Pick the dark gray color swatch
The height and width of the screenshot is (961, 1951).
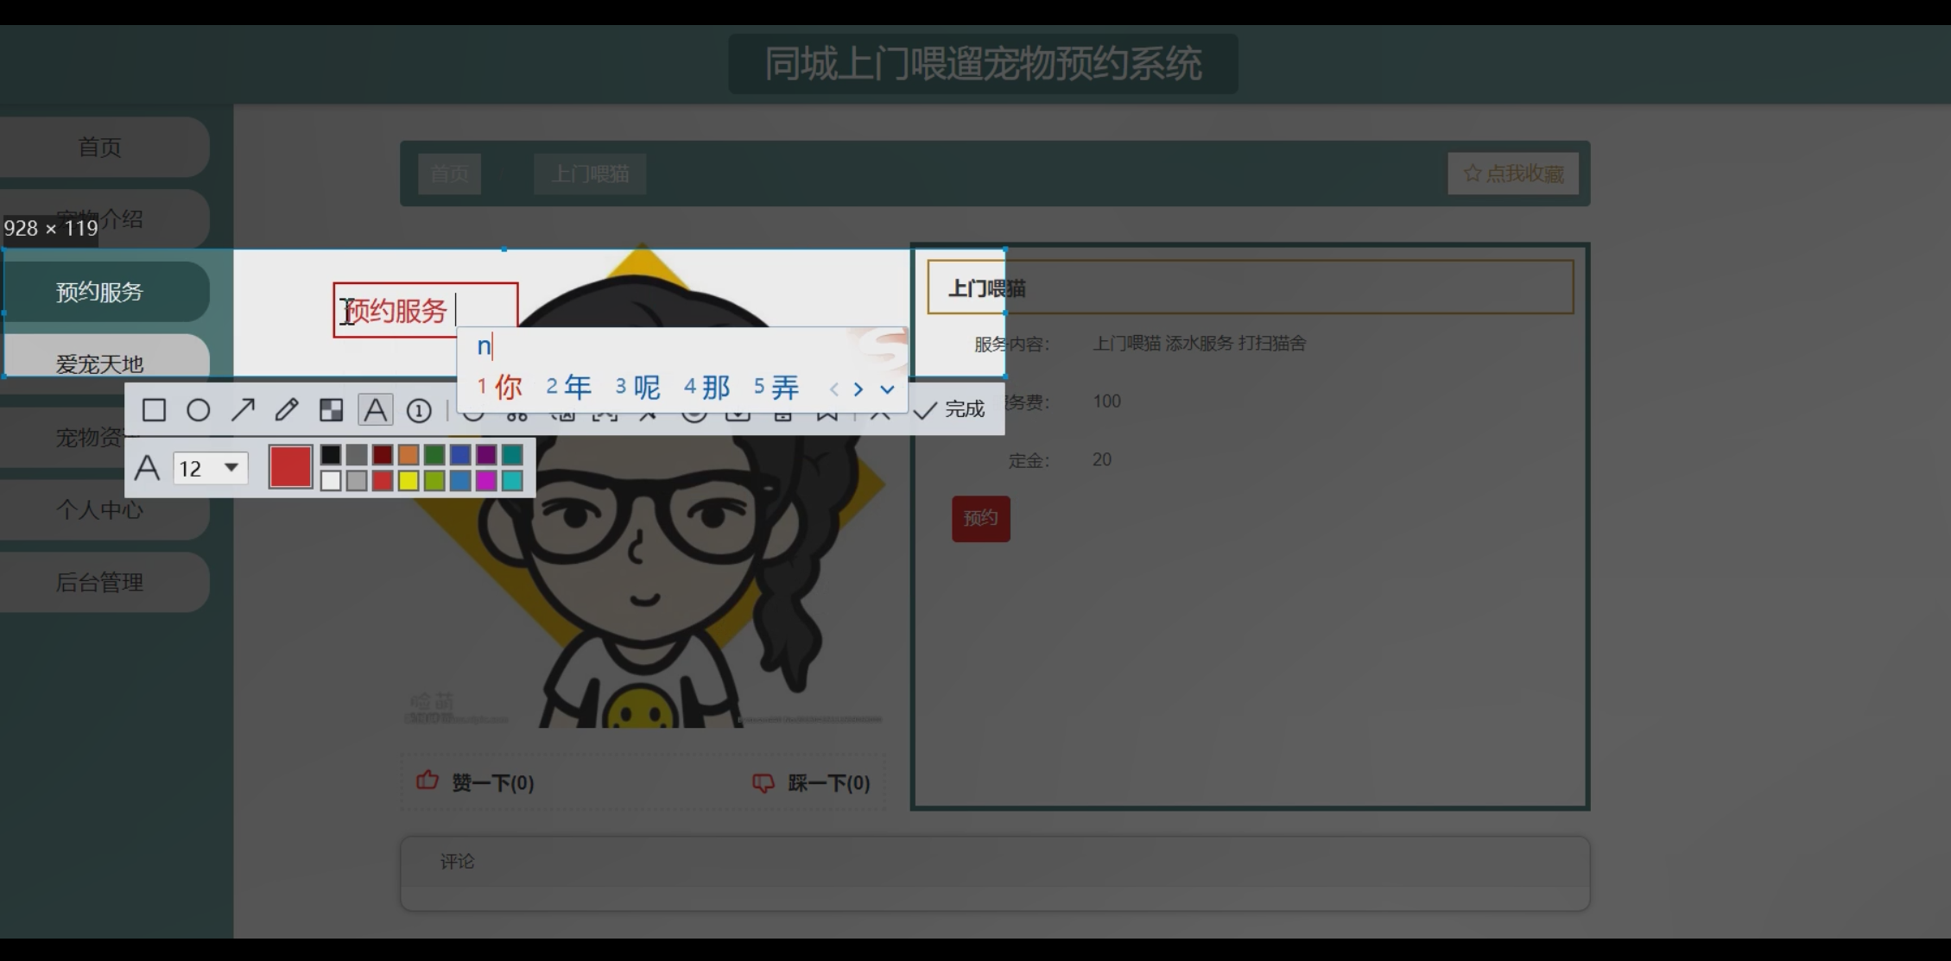tap(357, 454)
